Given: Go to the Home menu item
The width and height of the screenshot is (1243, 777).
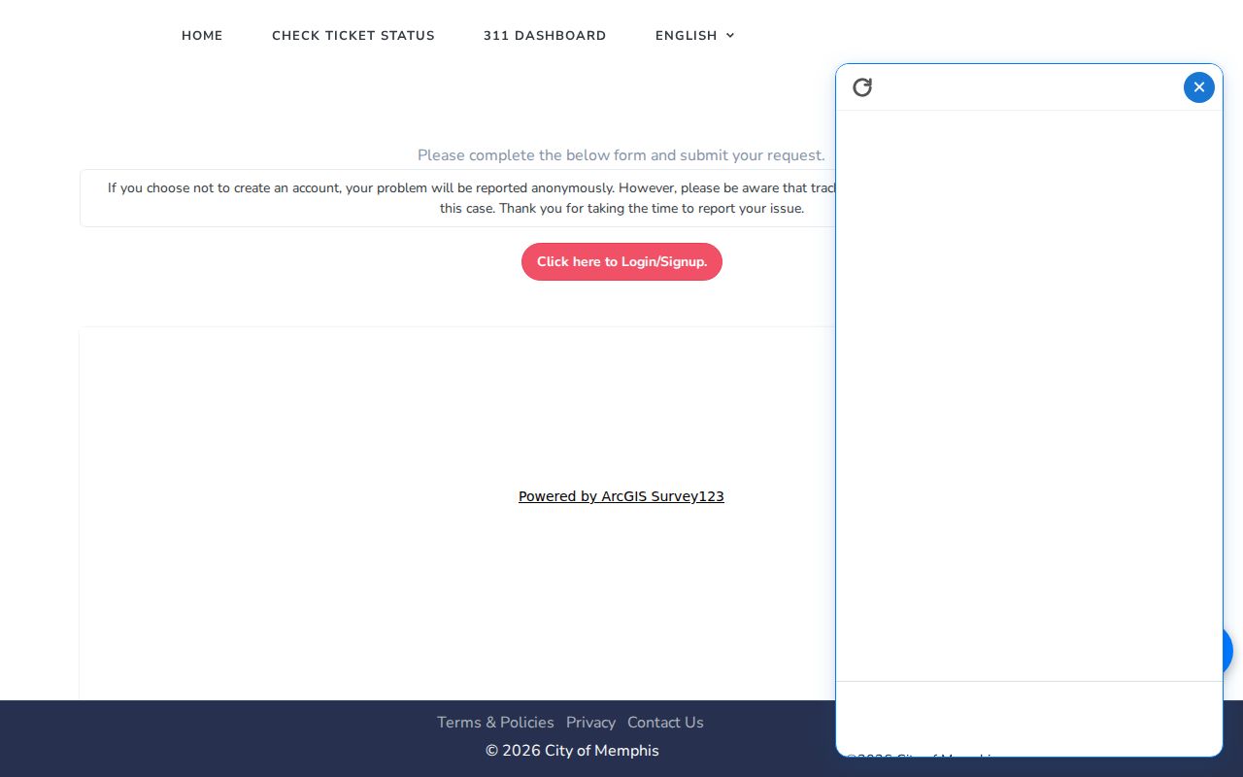Looking at the screenshot, I should (x=202, y=36).
